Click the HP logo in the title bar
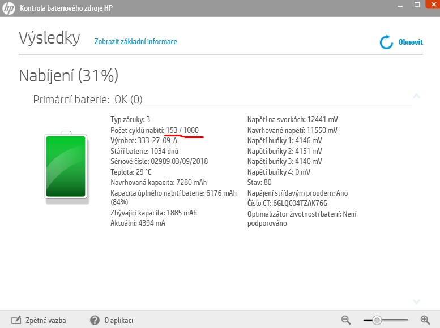The height and width of the screenshot is (328, 440). (x=8, y=8)
